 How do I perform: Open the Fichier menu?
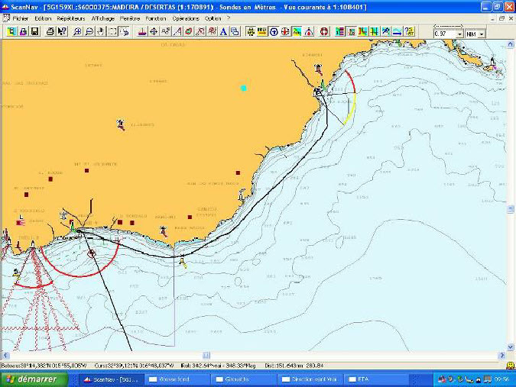(x=21, y=18)
